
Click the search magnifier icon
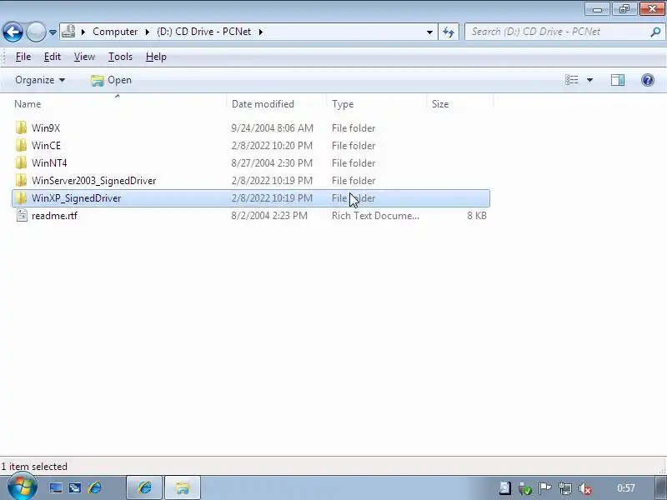[x=655, y=32]
